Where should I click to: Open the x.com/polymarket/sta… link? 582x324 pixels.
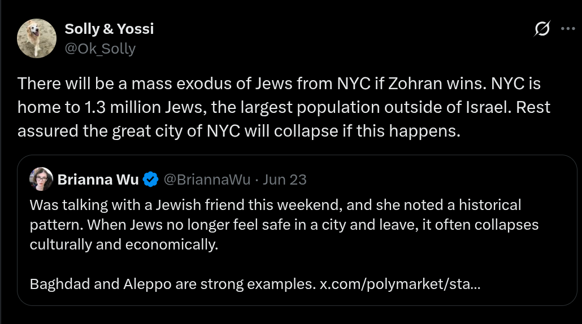point(400,284)
